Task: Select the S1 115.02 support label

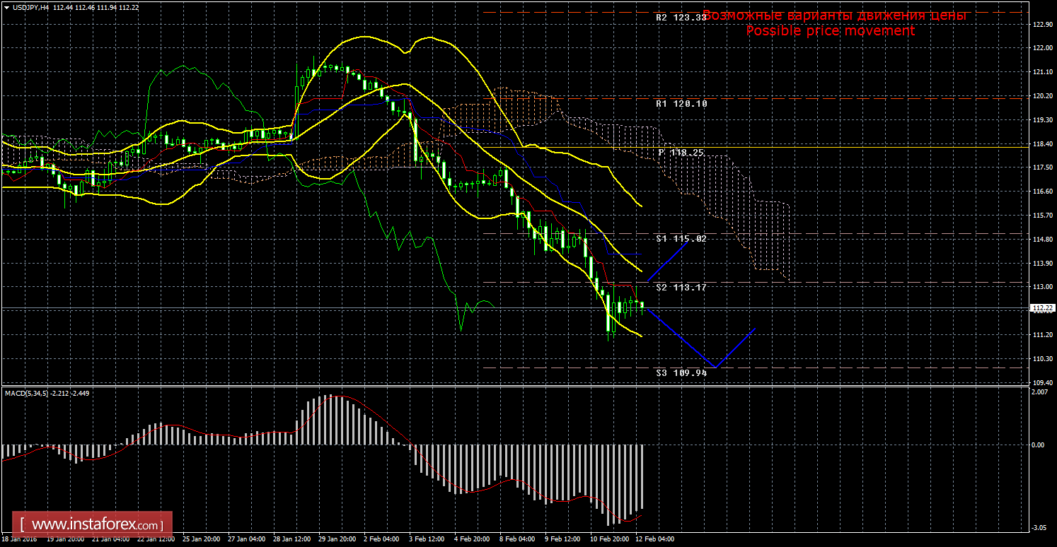Action: 681,239
